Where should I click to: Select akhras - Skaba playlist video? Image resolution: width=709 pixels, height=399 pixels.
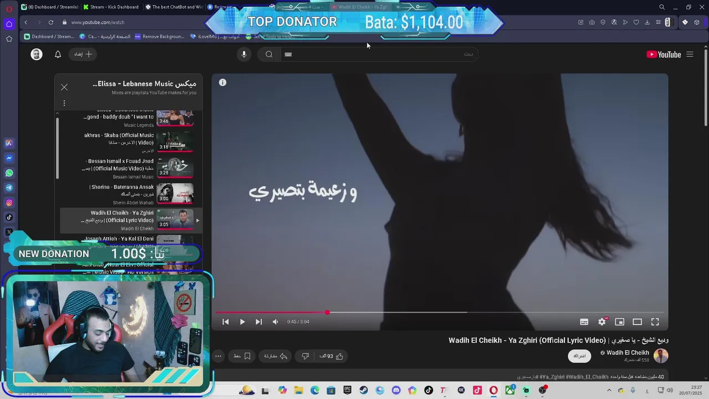coord(131,142)
